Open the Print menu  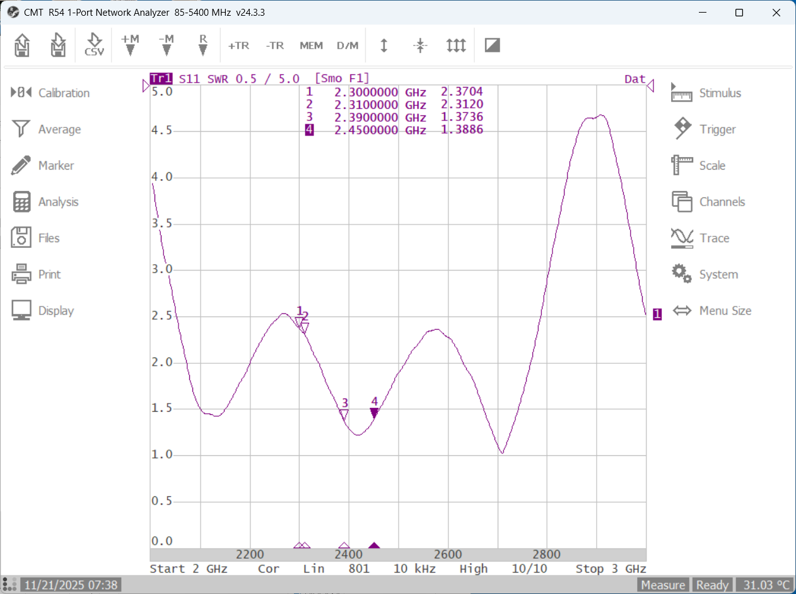37,274
